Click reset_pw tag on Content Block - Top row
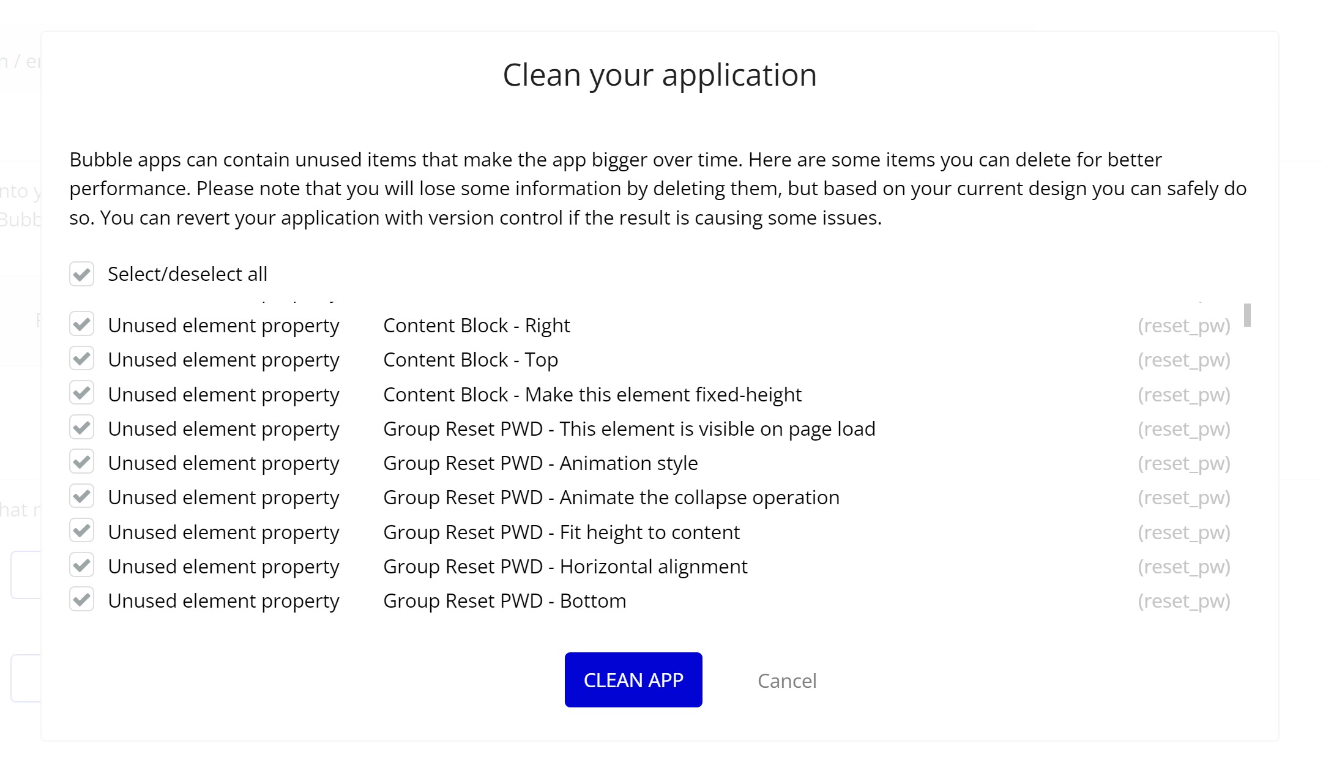1323x779 pixels. pyautogui.click(x=1183, y=360)
